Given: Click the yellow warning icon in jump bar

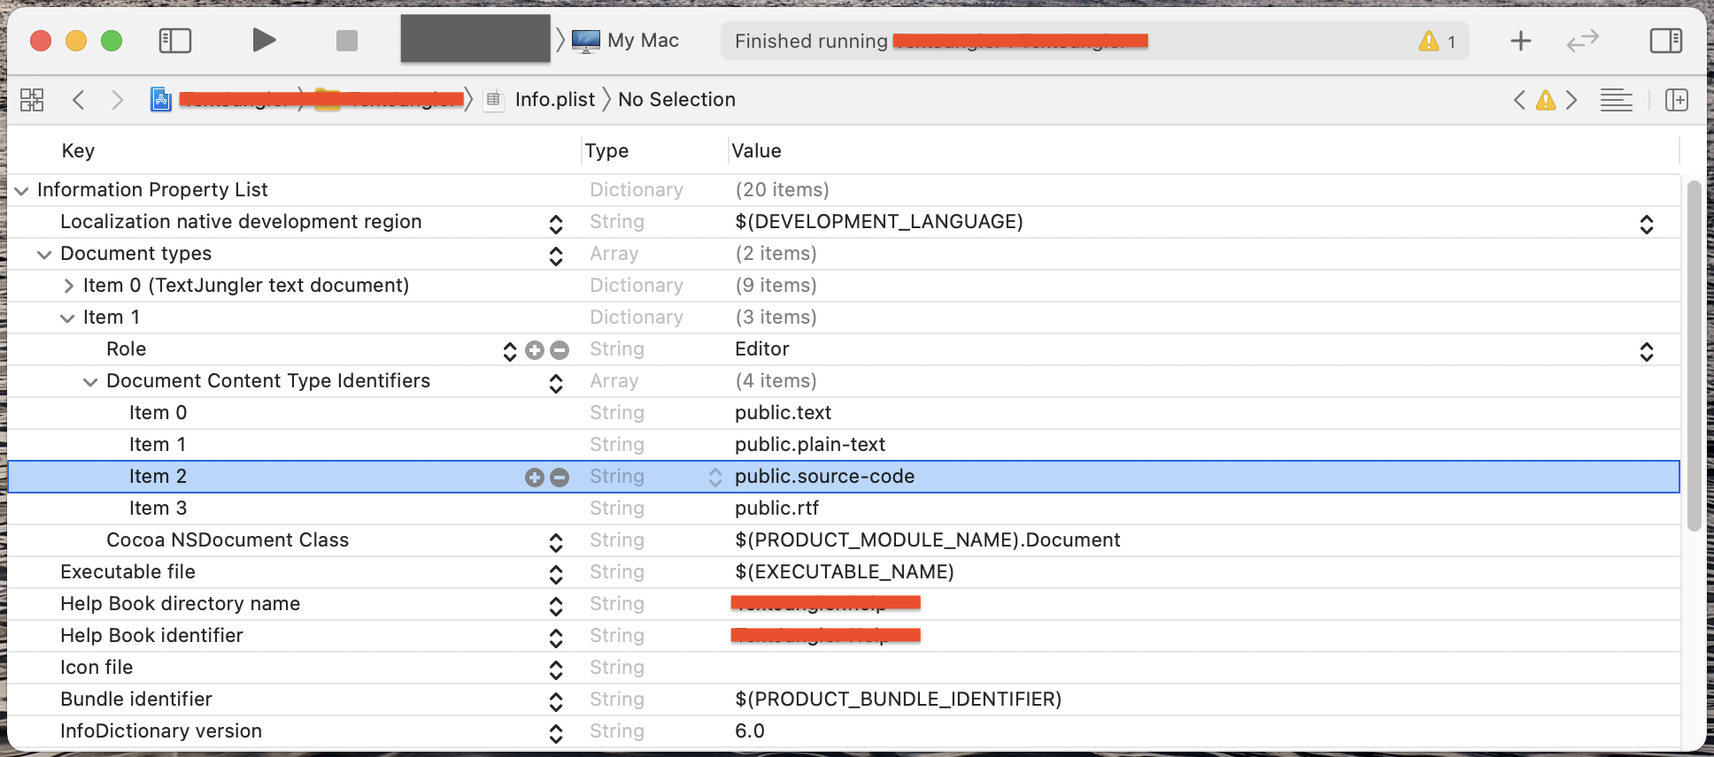Looking at the screenshot, I should 1546,100.
